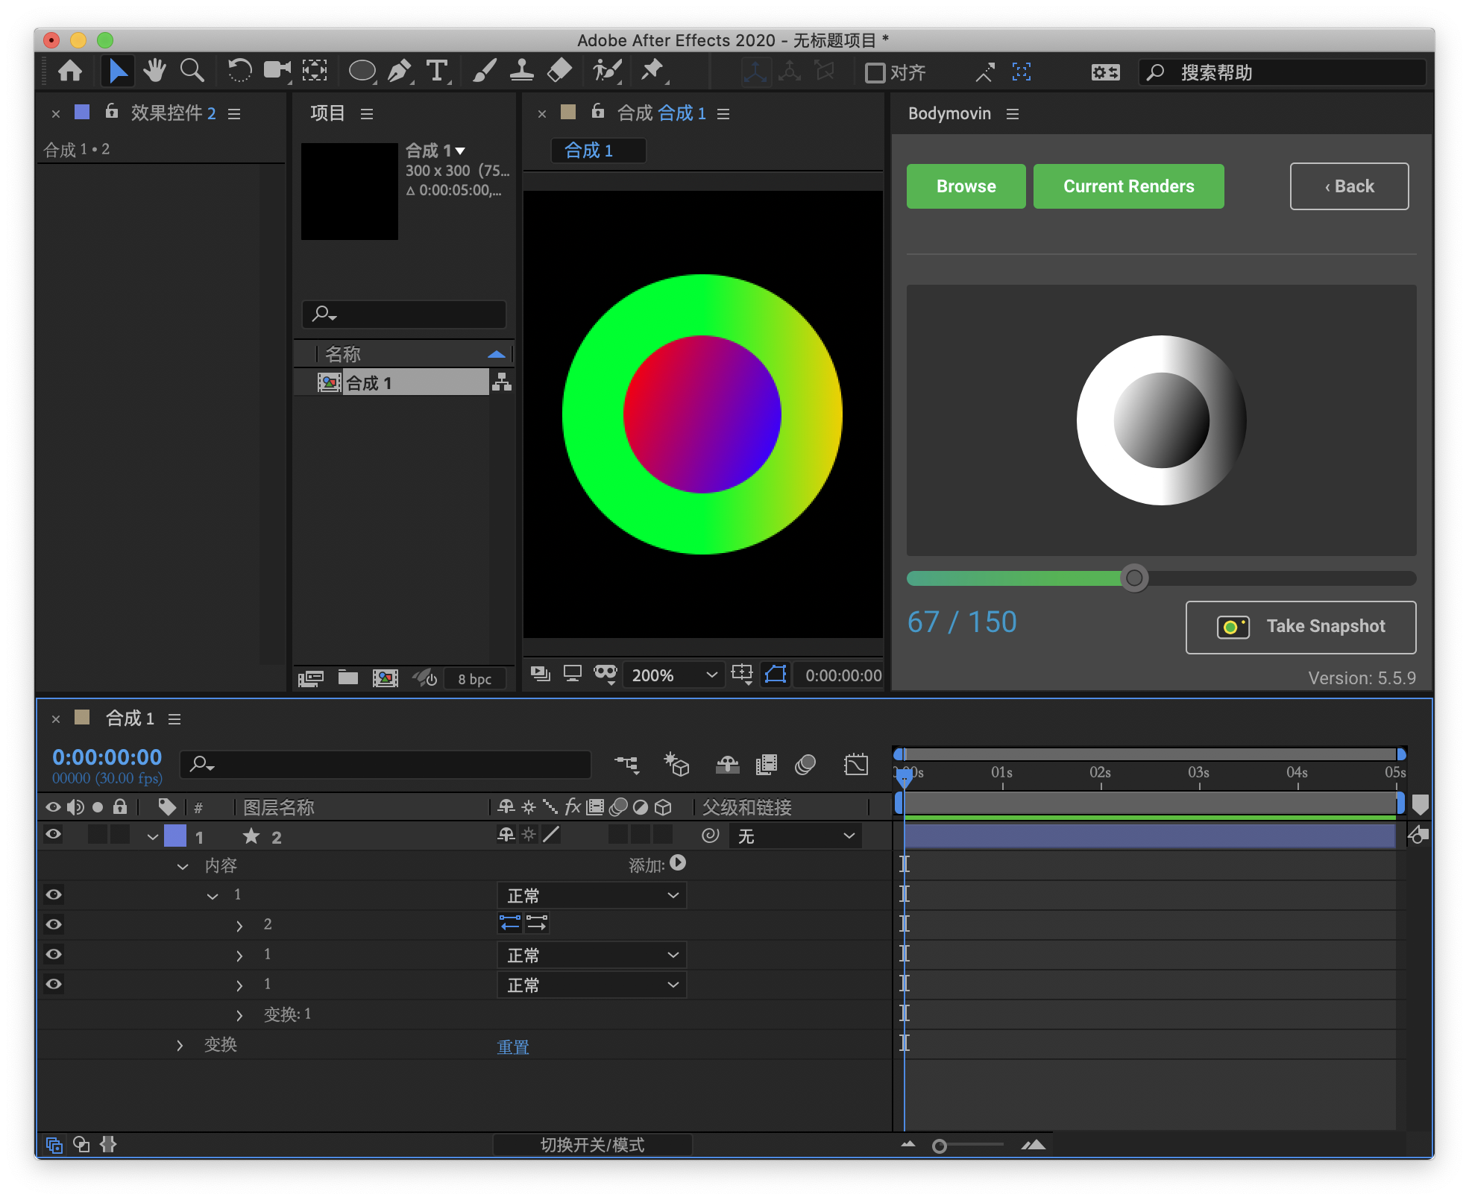The image size is (1469, 1200).
Task: Select the Pen tool
Action: [x=400, y=71]
